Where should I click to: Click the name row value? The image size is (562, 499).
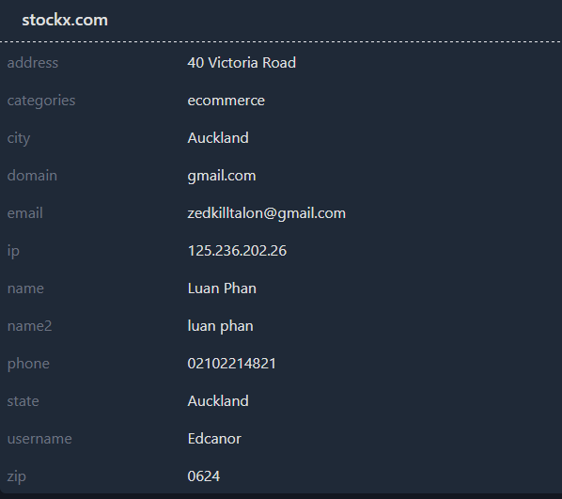[222, 288]
